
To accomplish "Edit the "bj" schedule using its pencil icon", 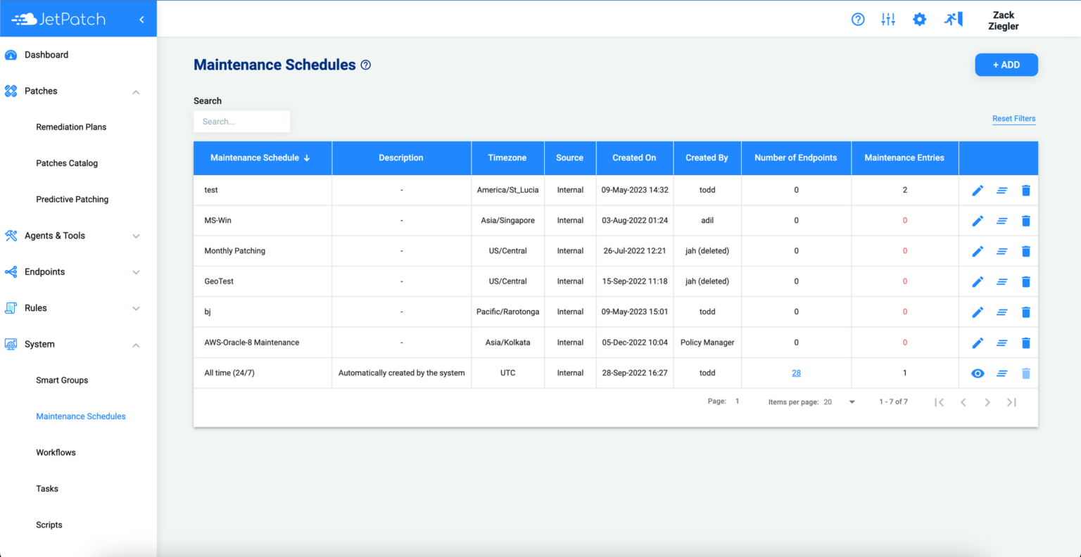I will [x=978, y=312].
